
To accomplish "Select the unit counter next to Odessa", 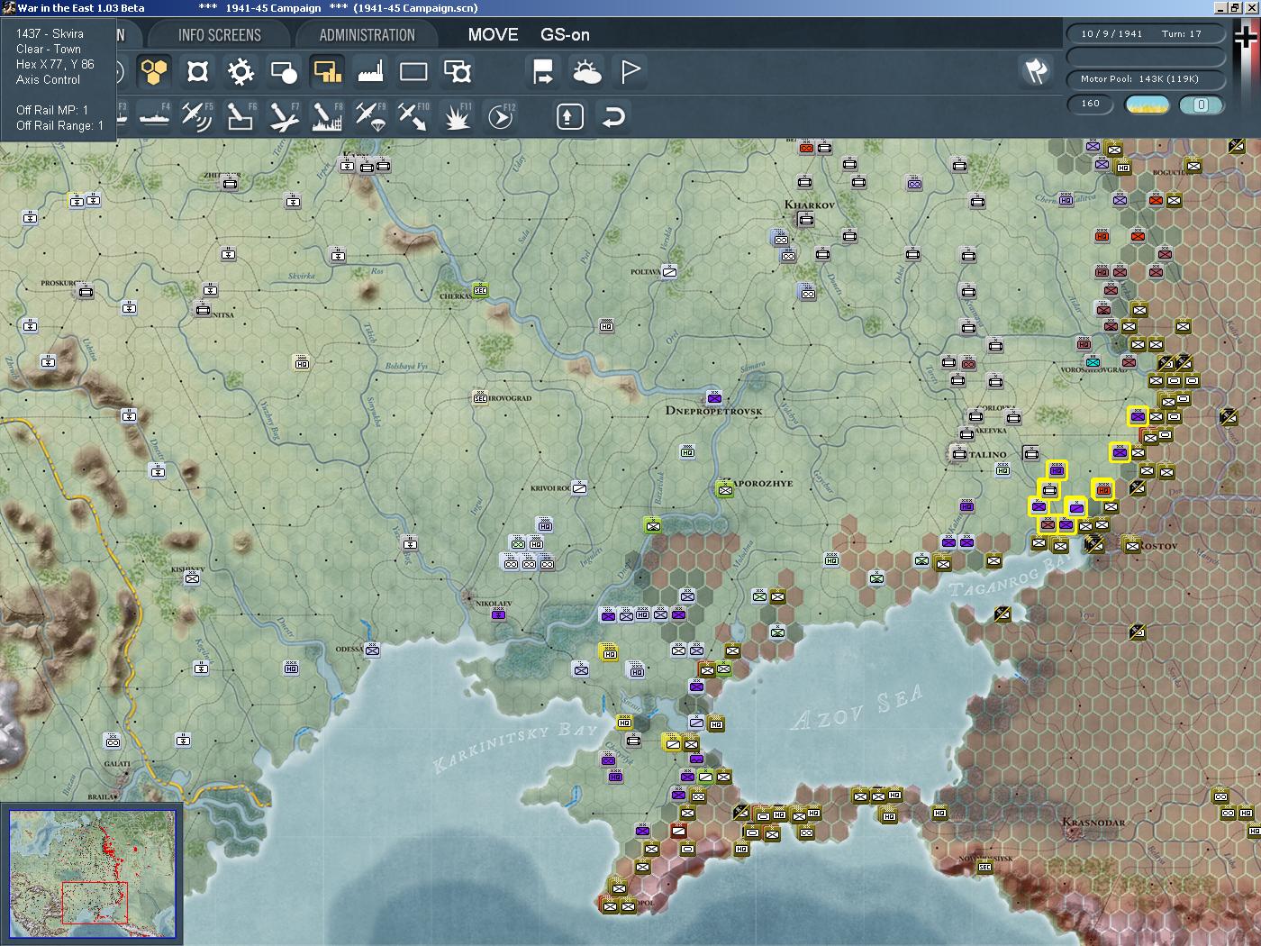I will [372, 650].
